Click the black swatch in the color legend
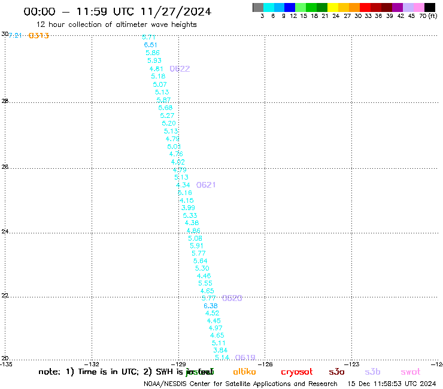Viewport: 443px width, 389px height. click(x=430, y=7)
